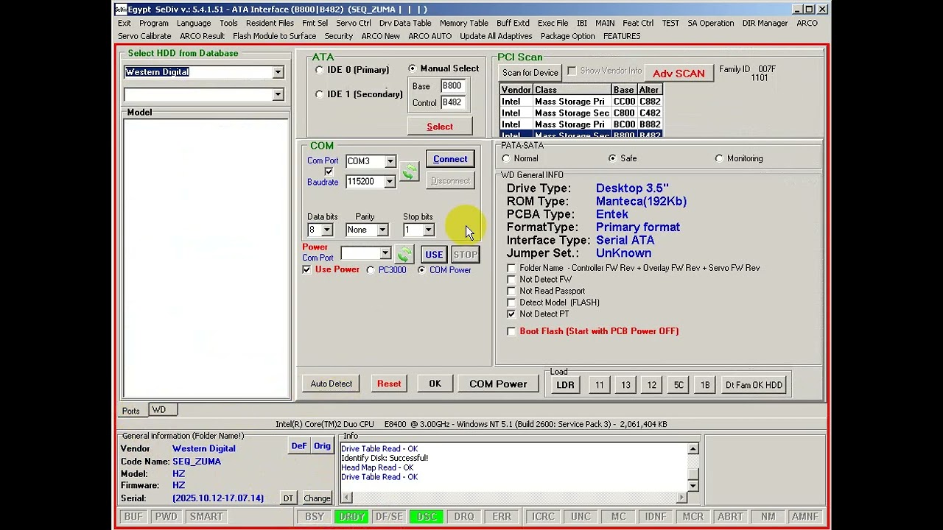Click the Orig button in General information
This screenshot has width=943, height=530.
click(x=322, y=446)
